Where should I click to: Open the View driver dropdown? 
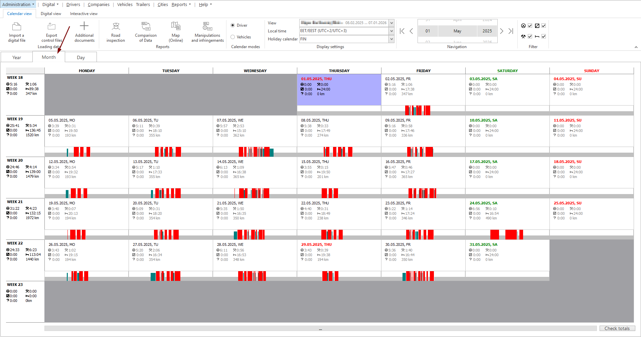pyautogui.click(x=391, y=23)
